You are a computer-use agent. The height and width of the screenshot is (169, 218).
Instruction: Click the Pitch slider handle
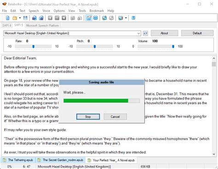coord(95,46)
